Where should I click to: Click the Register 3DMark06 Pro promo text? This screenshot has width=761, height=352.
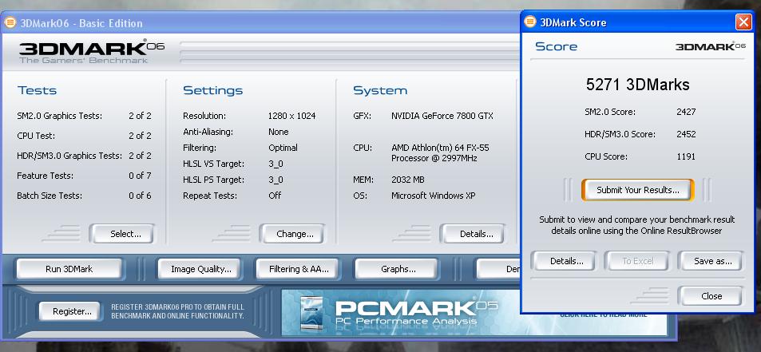(177, 311)
